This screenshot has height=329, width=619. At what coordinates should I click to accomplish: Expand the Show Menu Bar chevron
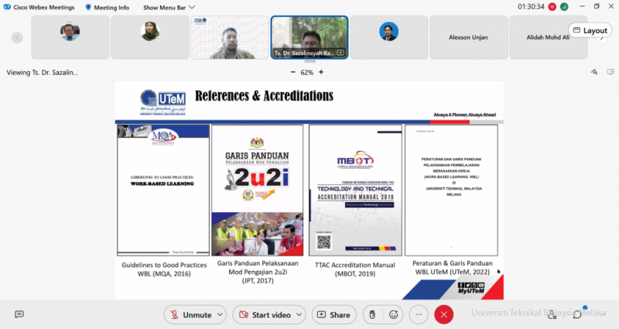point(192,7)
